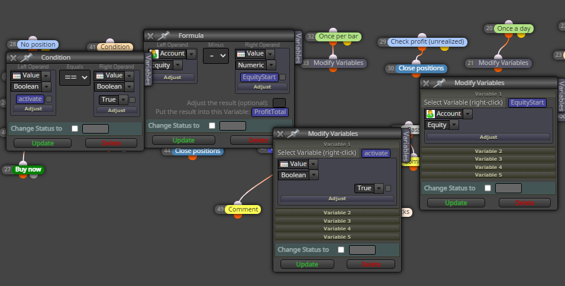Click Delete in EquityStart Modify Variables panel
The image size is (565, 286).
(x=525, y=203)
